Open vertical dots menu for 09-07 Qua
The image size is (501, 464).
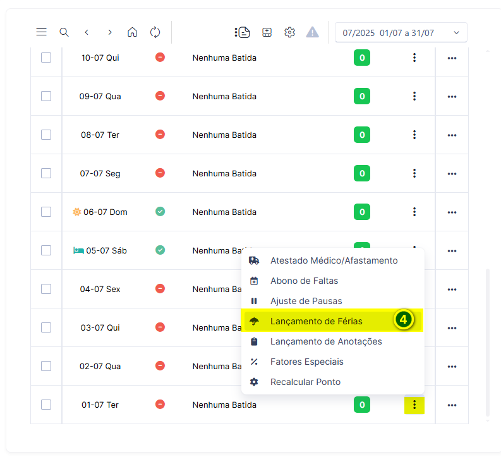414,96
